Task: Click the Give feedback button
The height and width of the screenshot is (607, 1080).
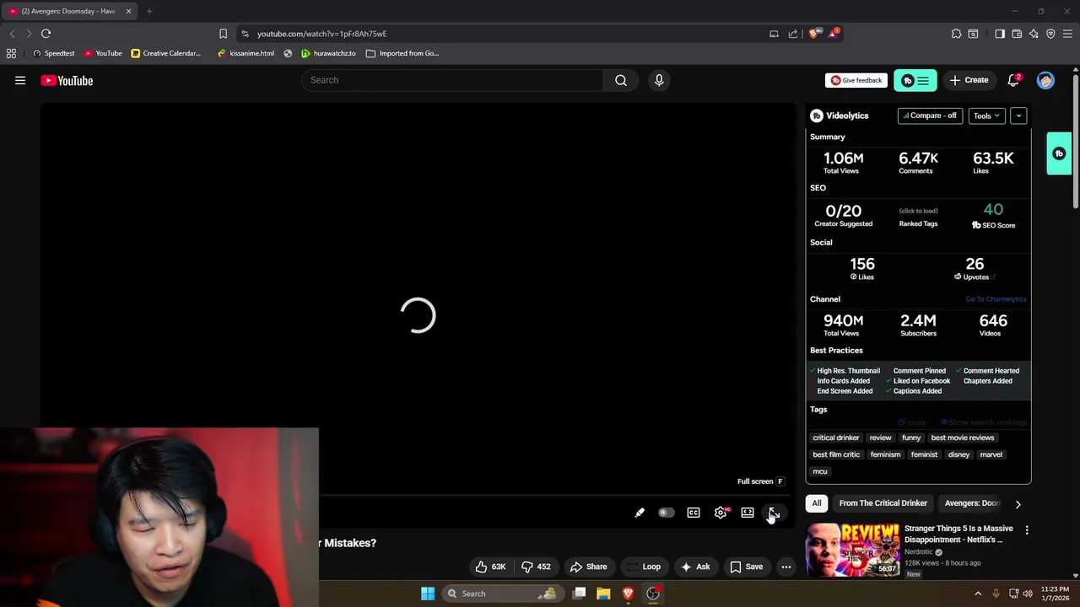Action: tap(856, 80)
